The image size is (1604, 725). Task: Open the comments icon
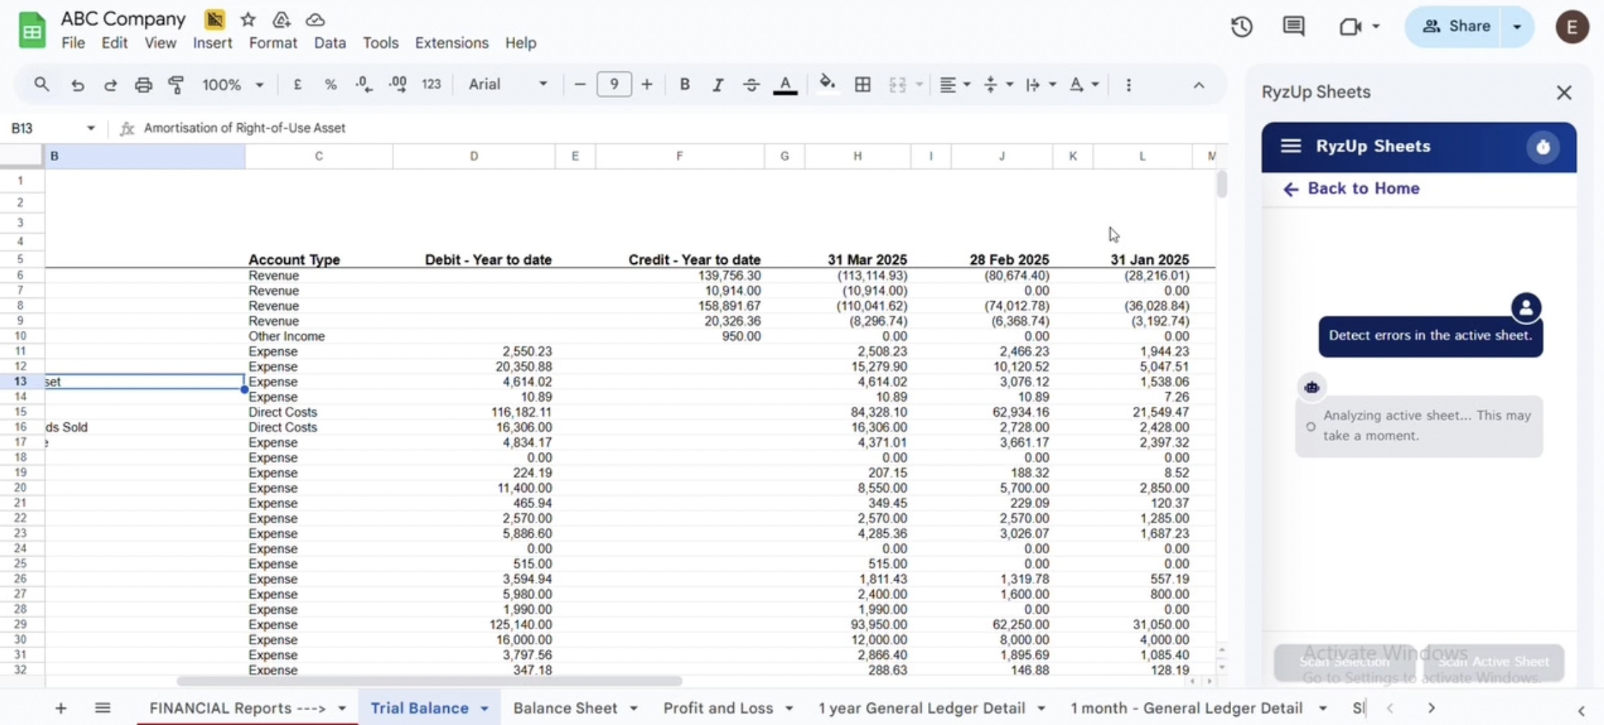[1294, 27]
